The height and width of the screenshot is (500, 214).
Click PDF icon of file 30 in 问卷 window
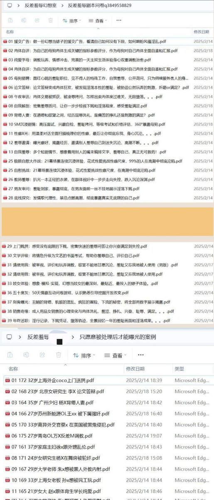coord(4,255)
